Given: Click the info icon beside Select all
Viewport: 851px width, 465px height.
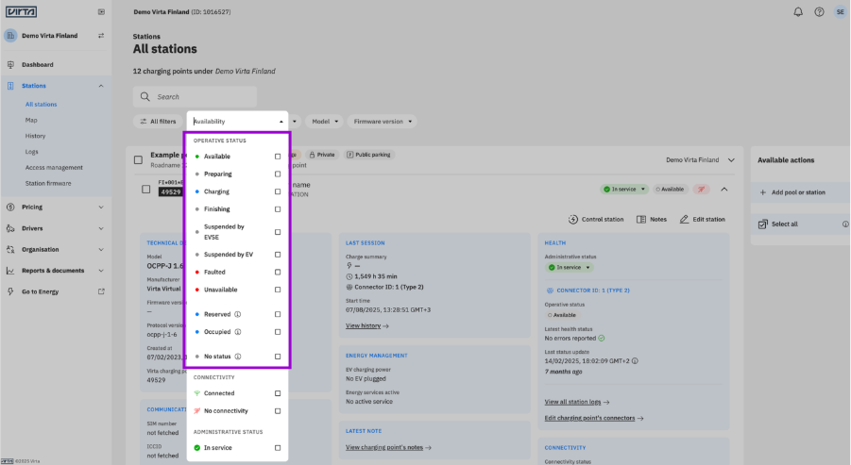Looking at the screenshot, I should tap(845, 224).
